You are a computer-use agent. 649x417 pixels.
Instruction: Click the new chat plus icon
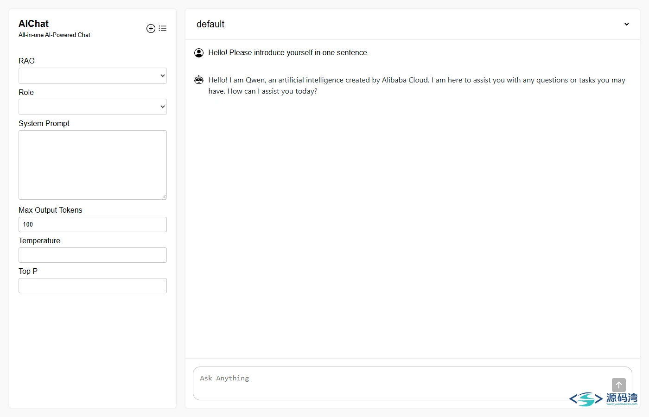click(151, 28)
